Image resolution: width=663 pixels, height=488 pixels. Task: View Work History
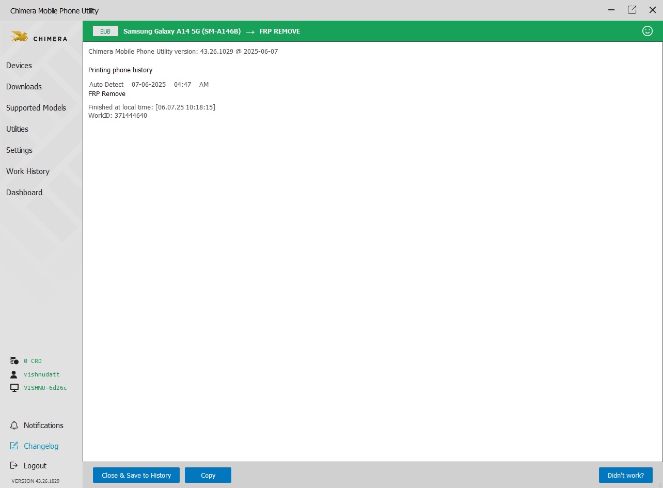(x=28, y=171)
